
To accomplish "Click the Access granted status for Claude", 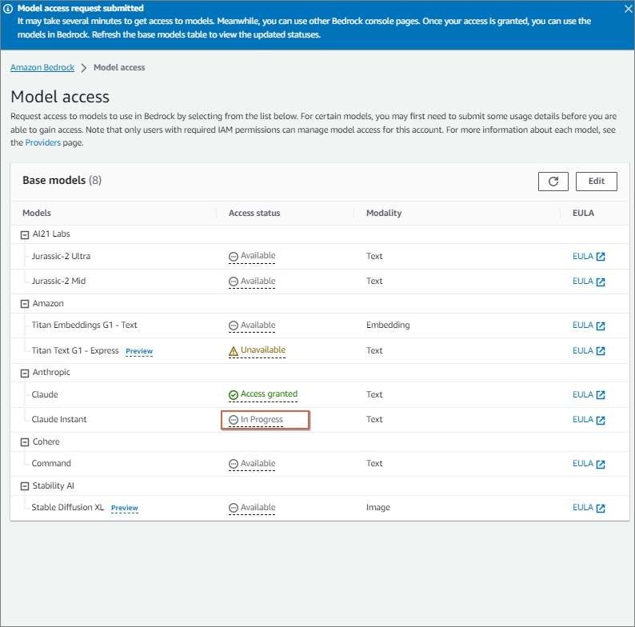I will pos(263,394).
